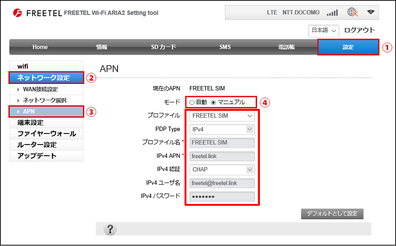Click the globe internet disconnected icon
The width and height of the screenshot is (396, 246).
[353, 12]
